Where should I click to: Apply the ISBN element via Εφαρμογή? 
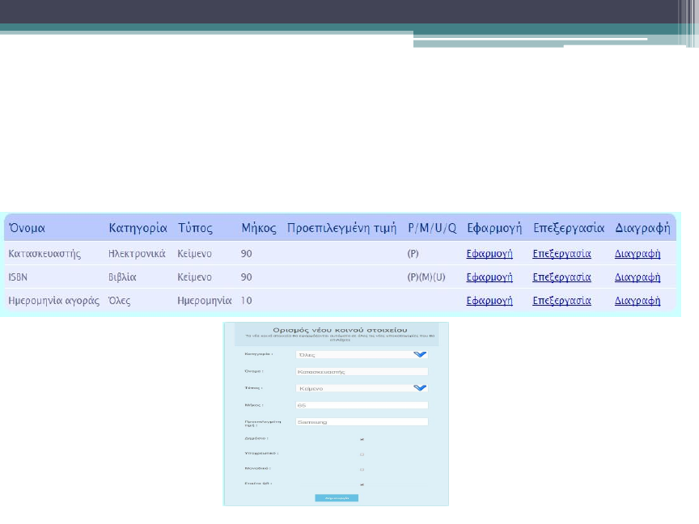[x=489, y=277]
